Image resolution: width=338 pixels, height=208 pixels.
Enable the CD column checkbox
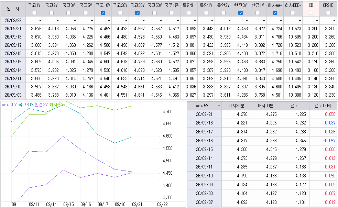311,13
